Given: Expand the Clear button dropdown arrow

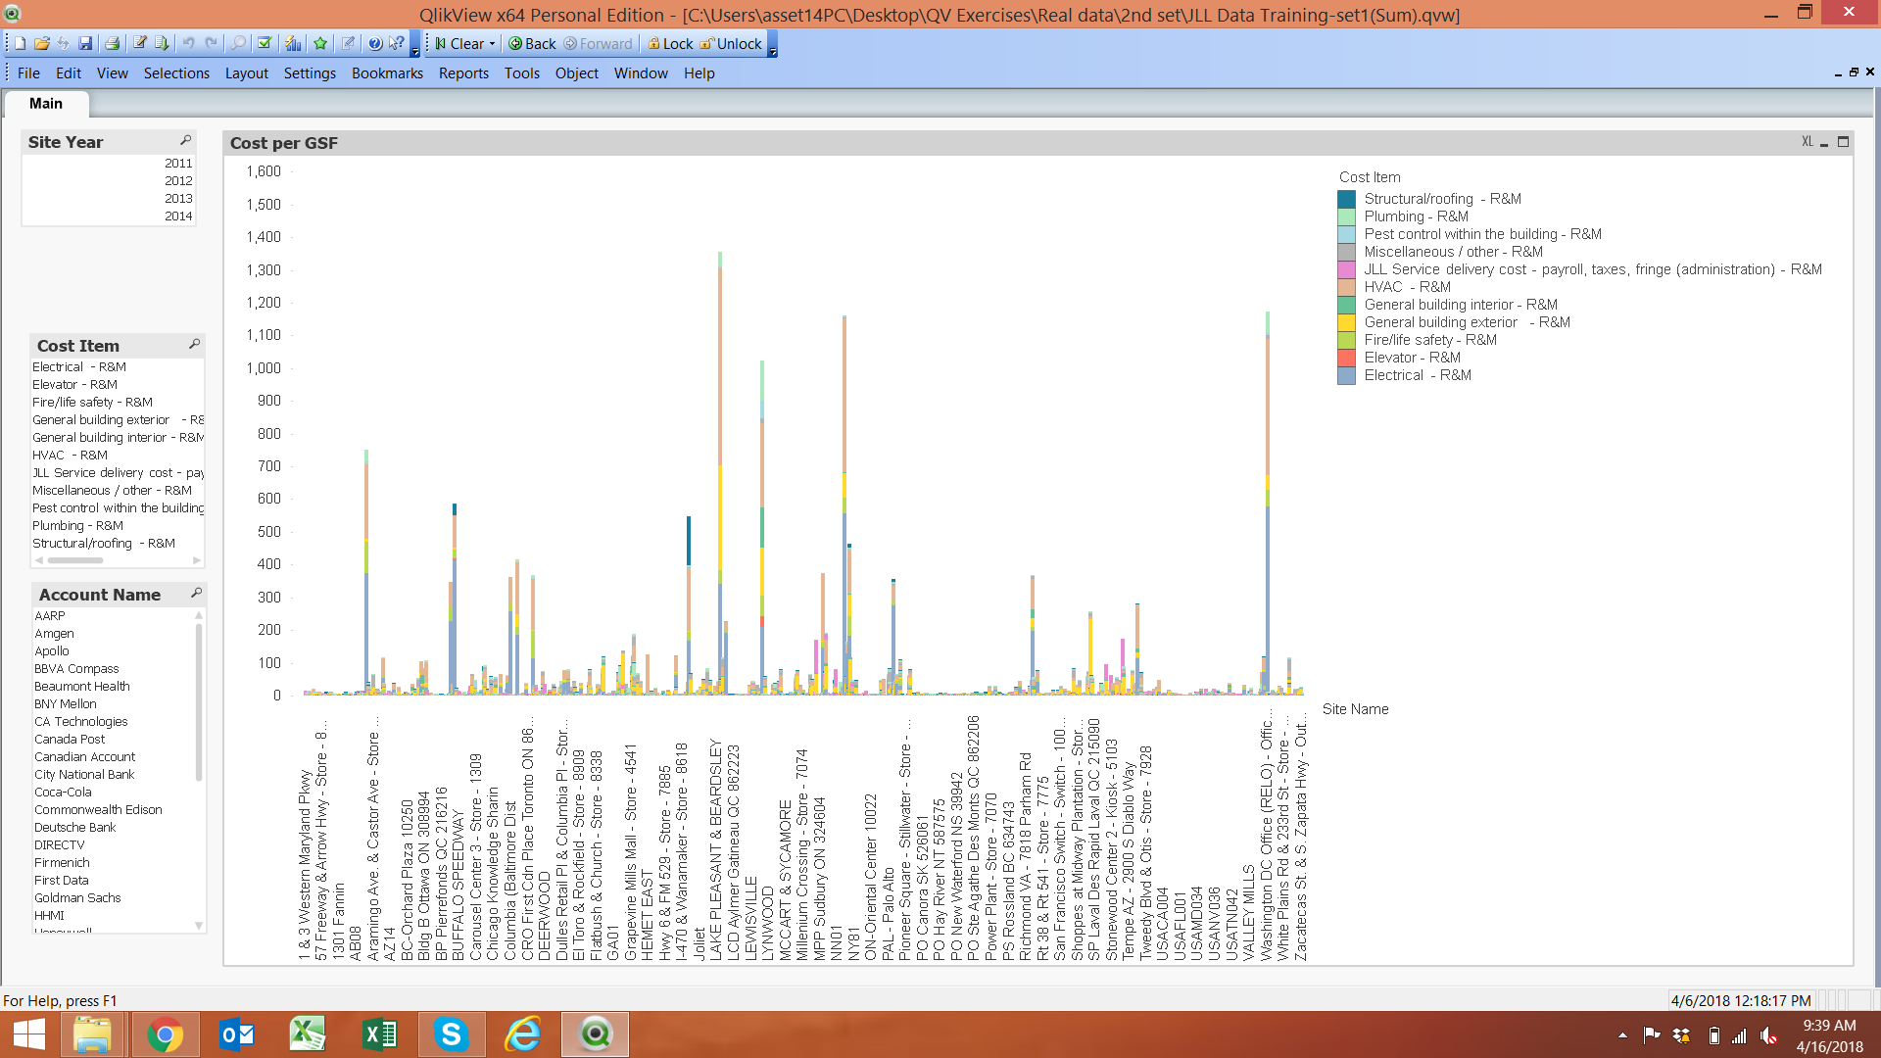Looking at the screenshot, I should pos(493,44).
